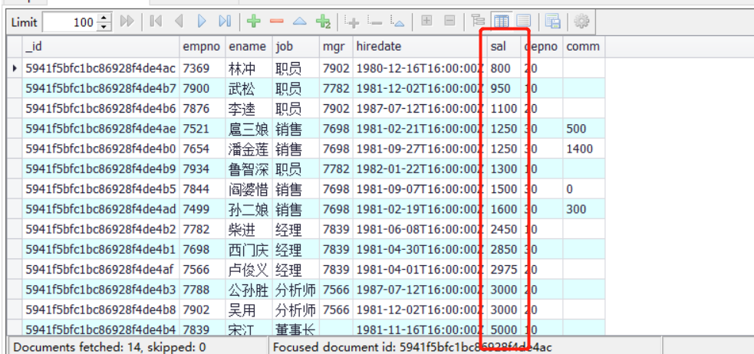Click the empno column header
Screen dimensions: 754x354
click(202, 47)
